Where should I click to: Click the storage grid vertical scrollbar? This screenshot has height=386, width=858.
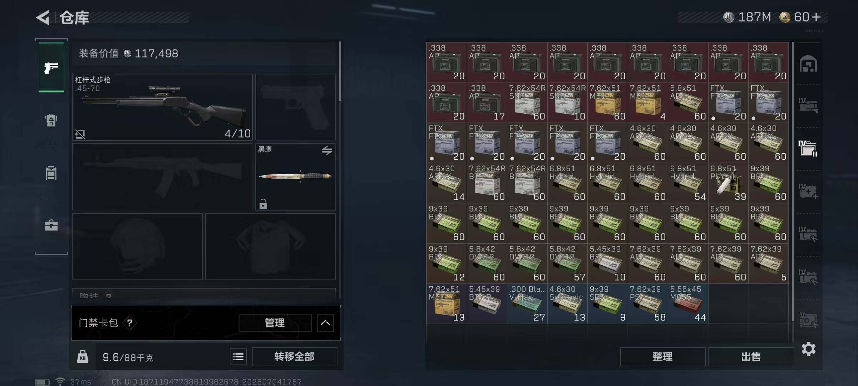click(x=793, y=182)
